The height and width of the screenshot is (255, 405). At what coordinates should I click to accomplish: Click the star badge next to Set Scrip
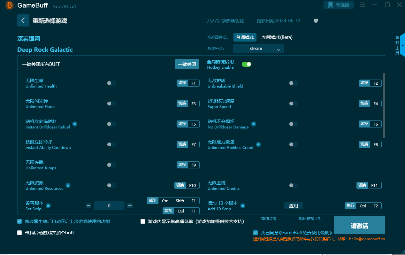tap(48, 206)
